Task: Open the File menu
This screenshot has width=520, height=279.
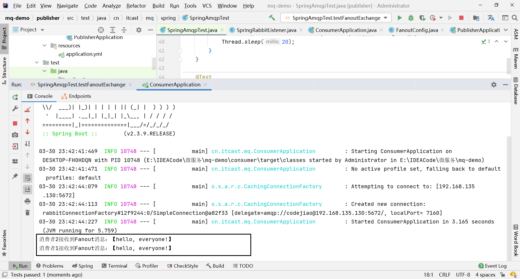Action: pyautogui.click(x=17, y=6)
